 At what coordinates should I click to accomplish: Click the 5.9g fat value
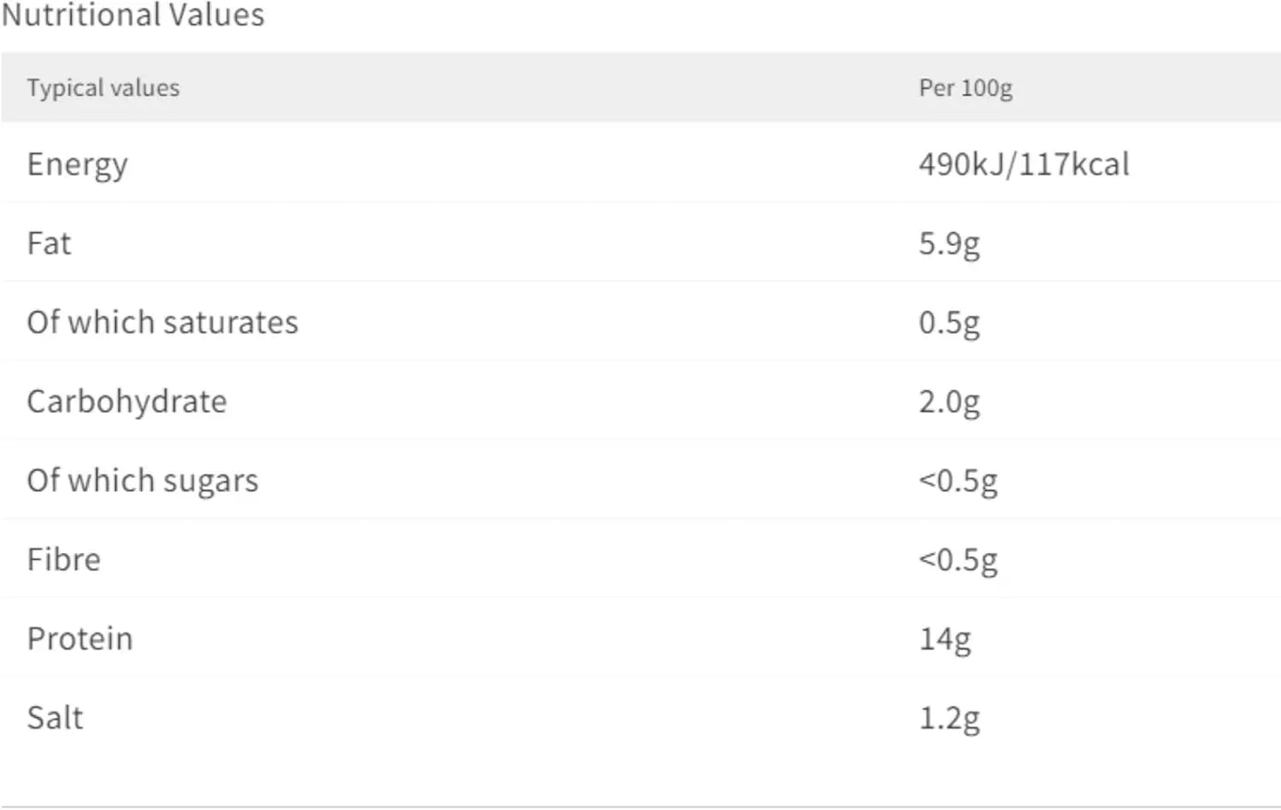949,244
